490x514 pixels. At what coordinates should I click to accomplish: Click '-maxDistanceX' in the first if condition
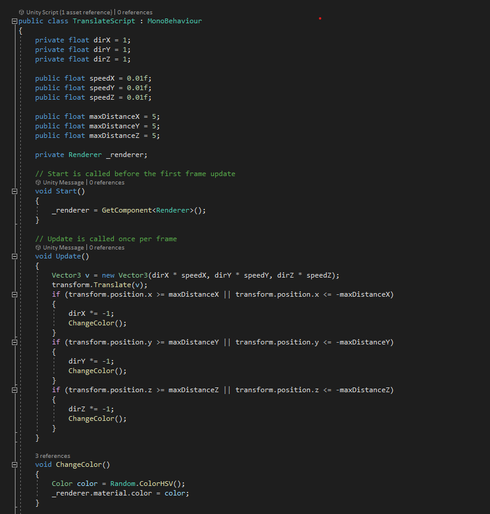click(362, 294)
